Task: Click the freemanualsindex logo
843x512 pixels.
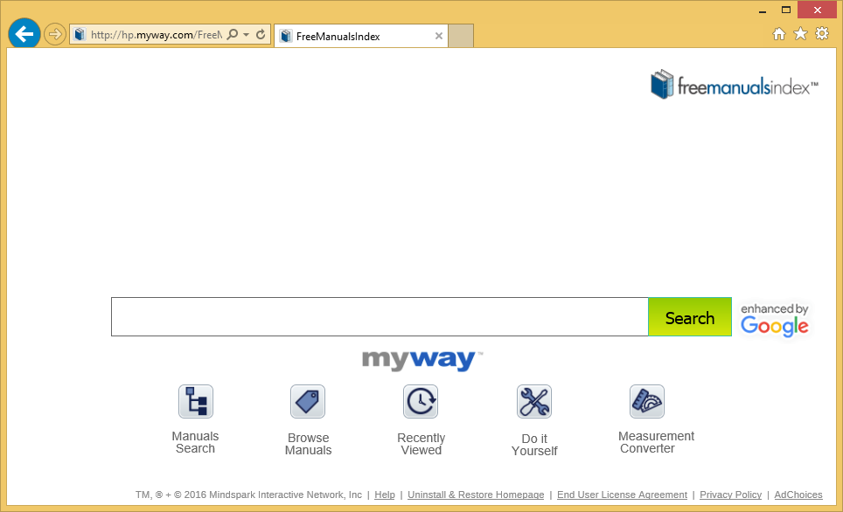Action: point(734,85)
